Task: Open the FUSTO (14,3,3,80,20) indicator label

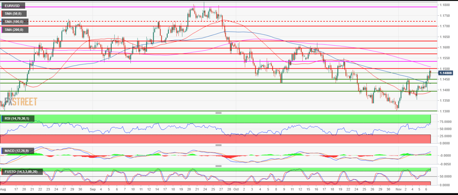Action: pyautogui.click(x=21, y=171)
